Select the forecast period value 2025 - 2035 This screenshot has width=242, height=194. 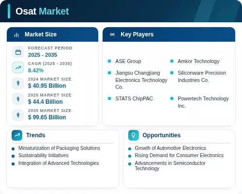tap(43, 55)
